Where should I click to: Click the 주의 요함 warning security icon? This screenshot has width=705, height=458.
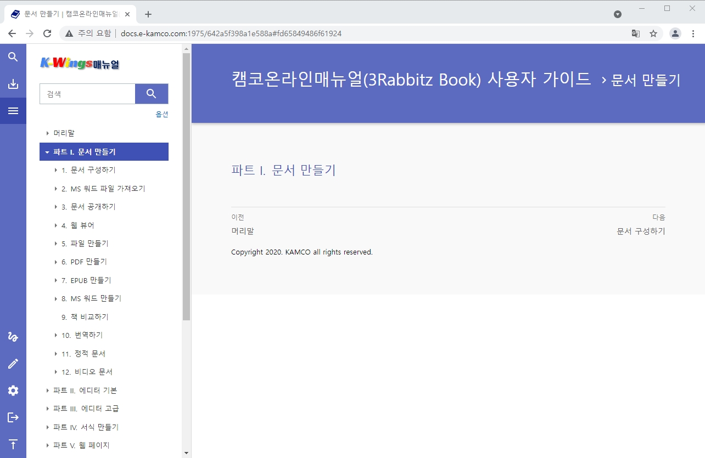point(69,33)
